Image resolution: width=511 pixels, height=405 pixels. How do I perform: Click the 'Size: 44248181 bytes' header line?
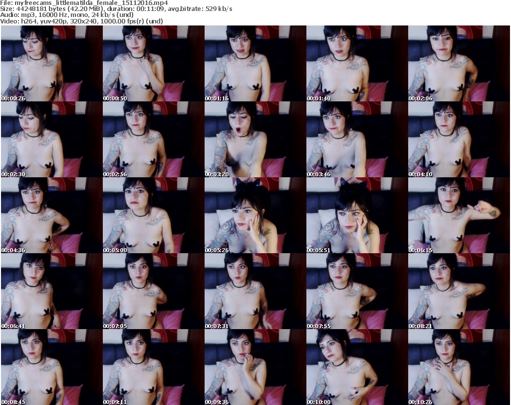coord(116,9)
